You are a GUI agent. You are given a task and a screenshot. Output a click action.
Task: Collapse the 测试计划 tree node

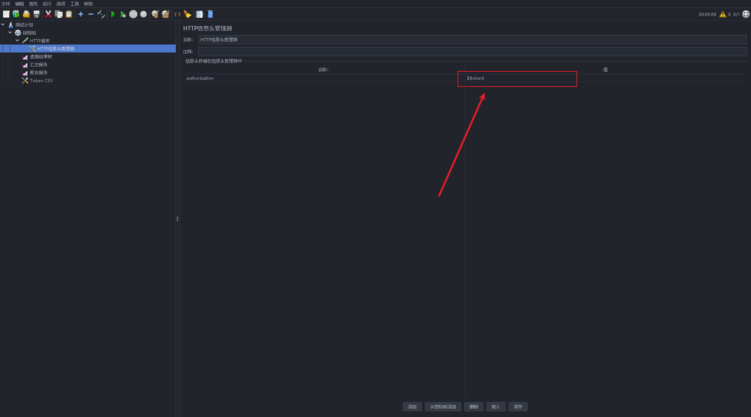(3, 25)
